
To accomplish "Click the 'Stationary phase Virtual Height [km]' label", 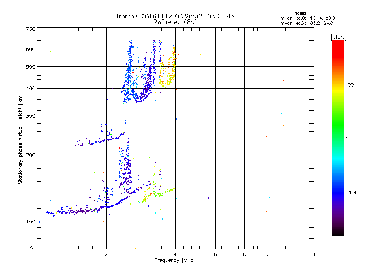I will tap(20, 138).
